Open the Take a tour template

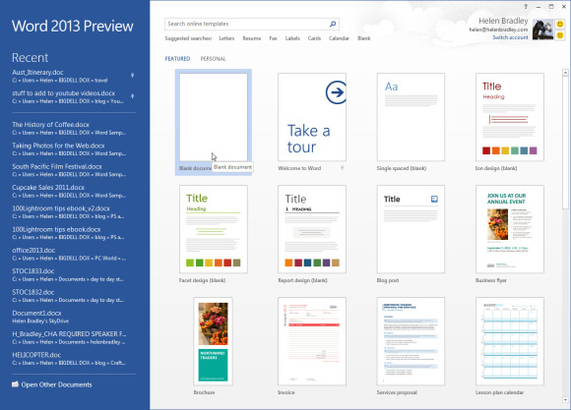coord(312,117)
